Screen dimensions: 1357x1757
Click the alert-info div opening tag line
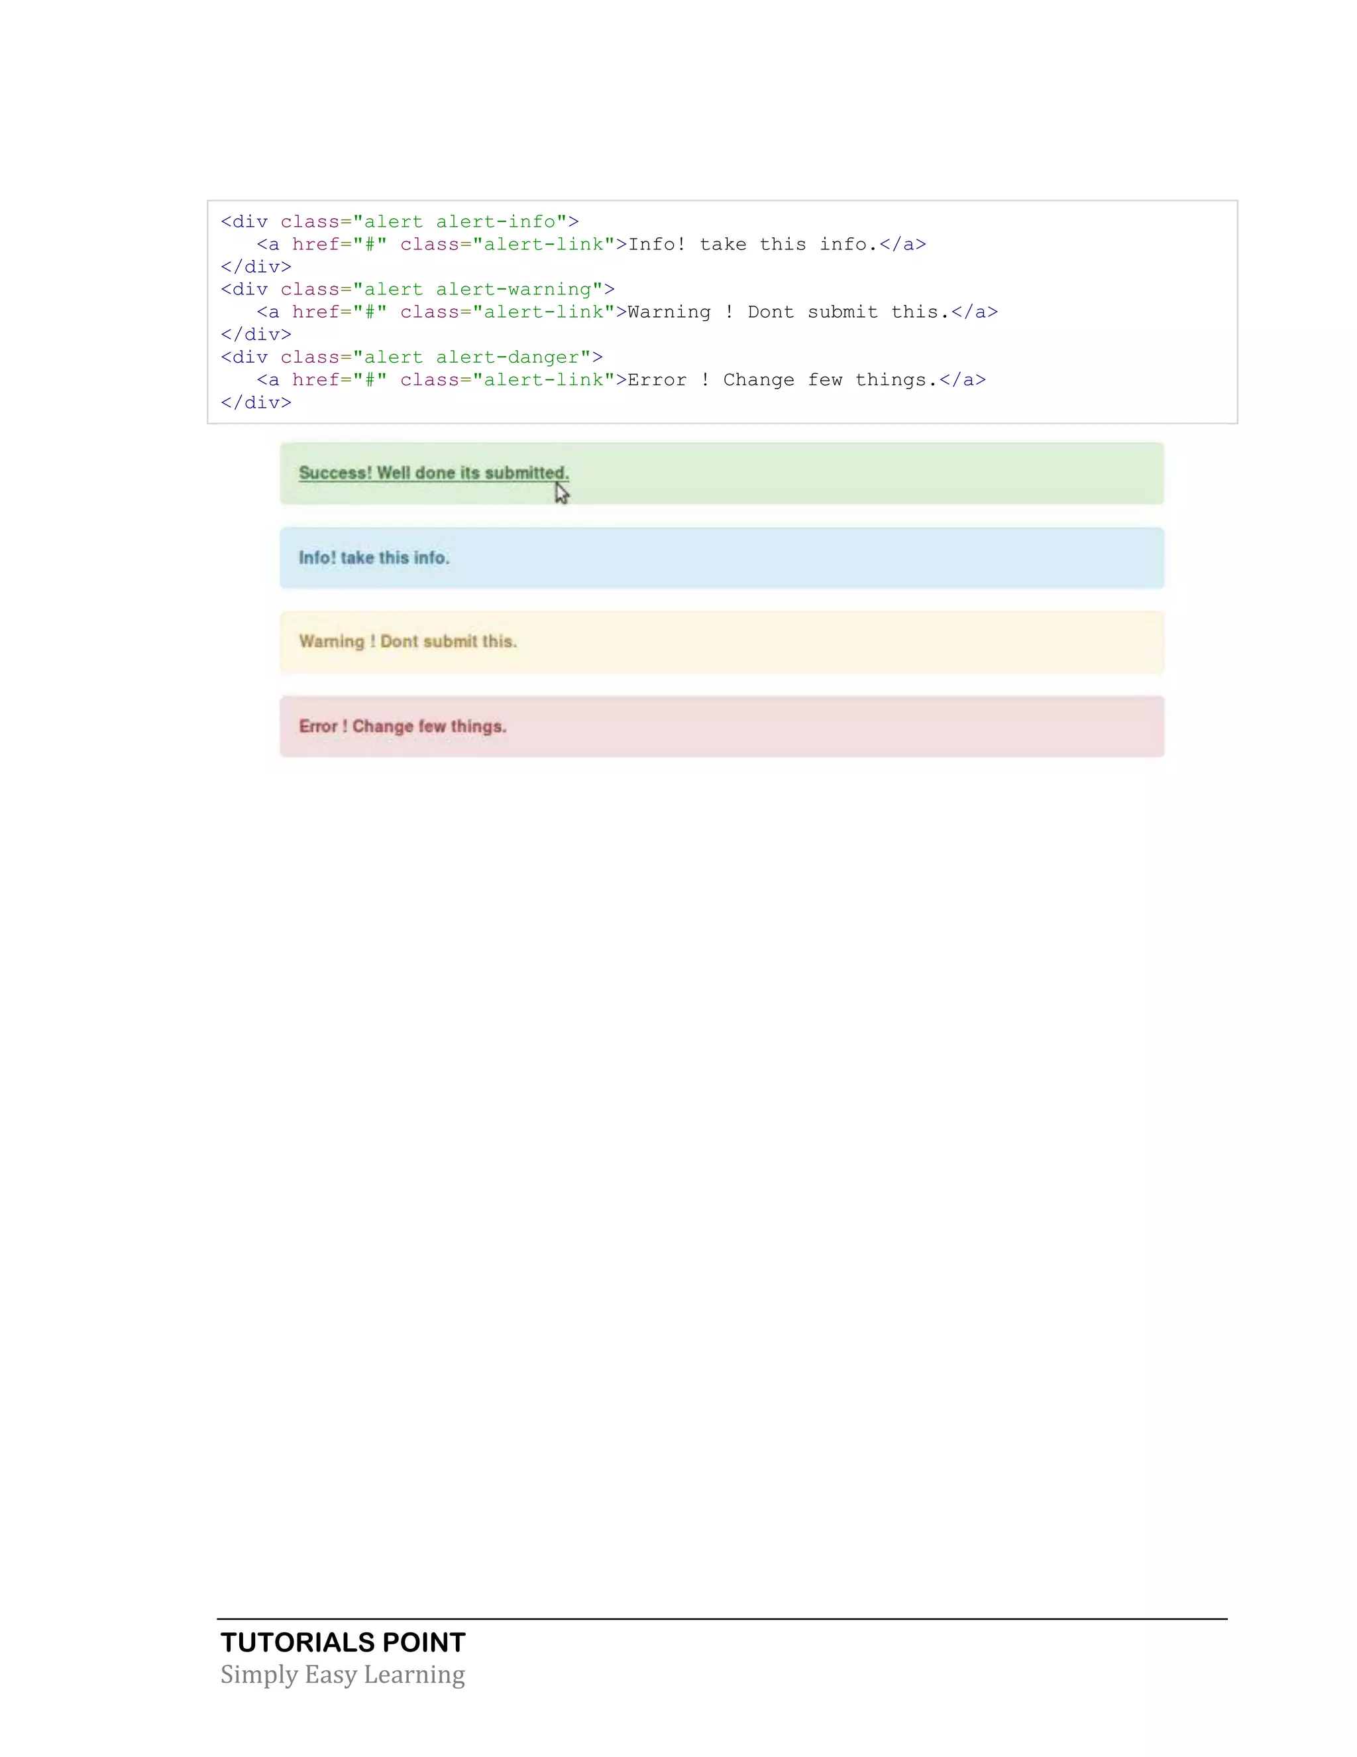pos(400,222)
